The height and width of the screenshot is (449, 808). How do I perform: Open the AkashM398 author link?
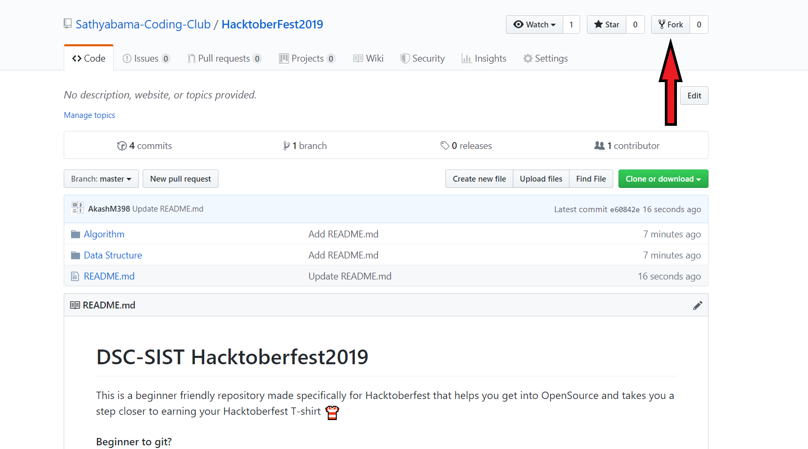(x=109, y=209)
